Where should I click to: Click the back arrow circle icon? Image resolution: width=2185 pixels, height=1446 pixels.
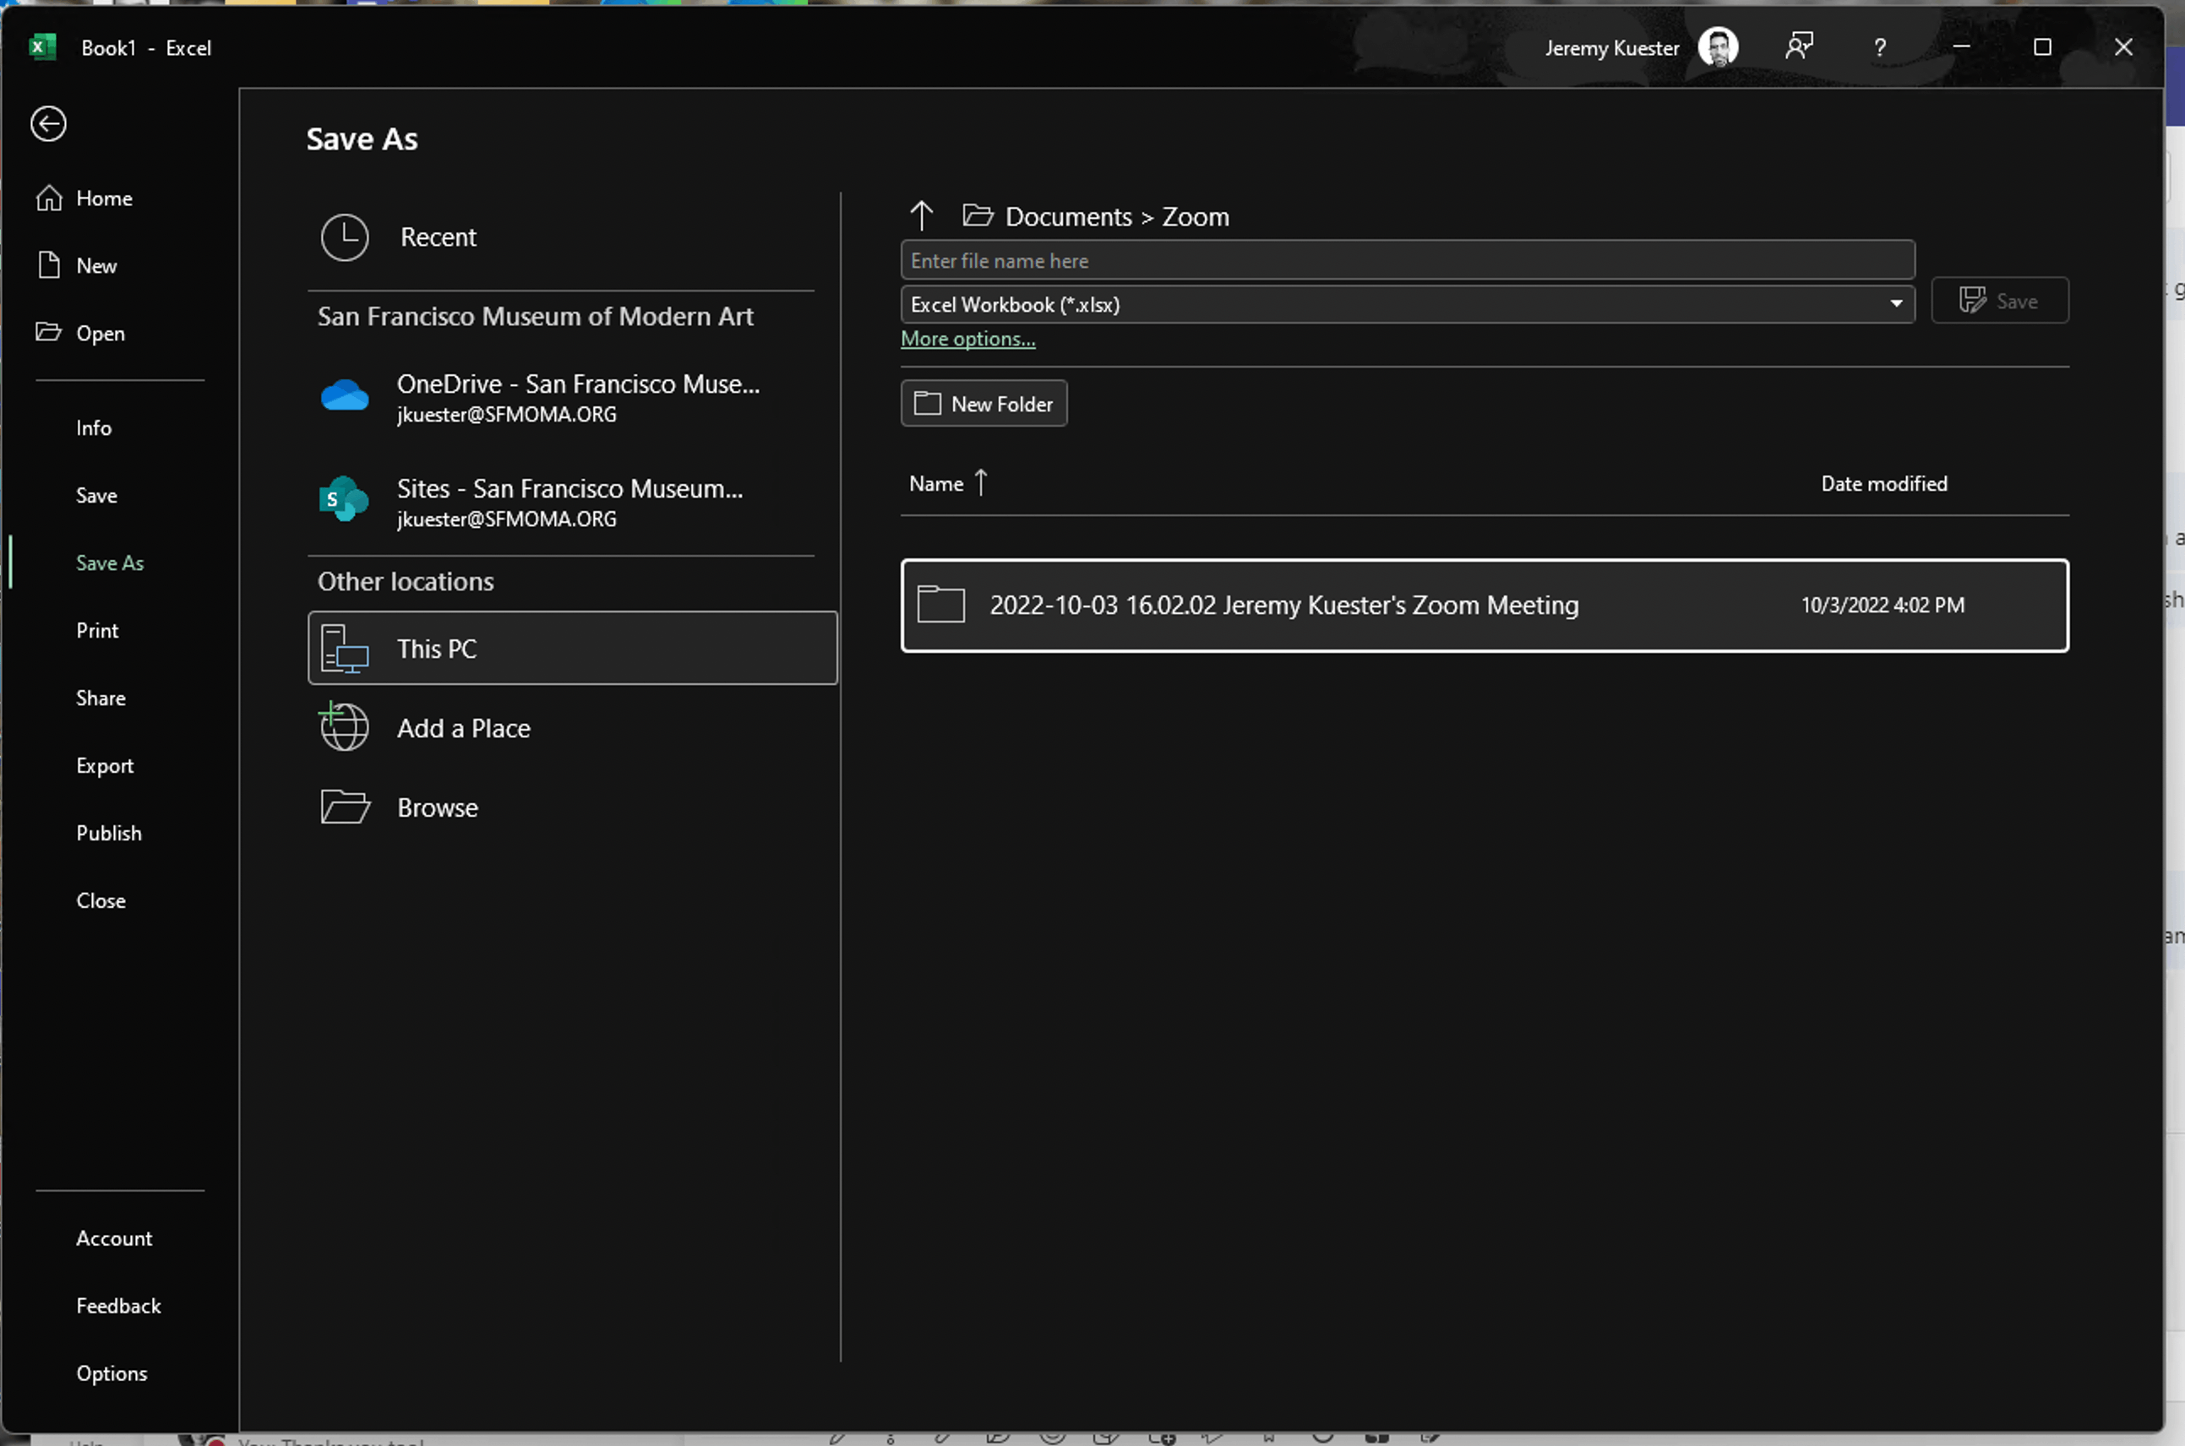point(48,123)
